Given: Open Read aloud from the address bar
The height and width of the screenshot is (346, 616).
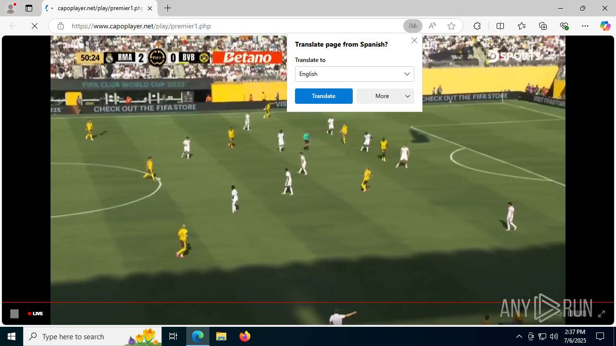Looking at the screenshot, I should 432,26.
